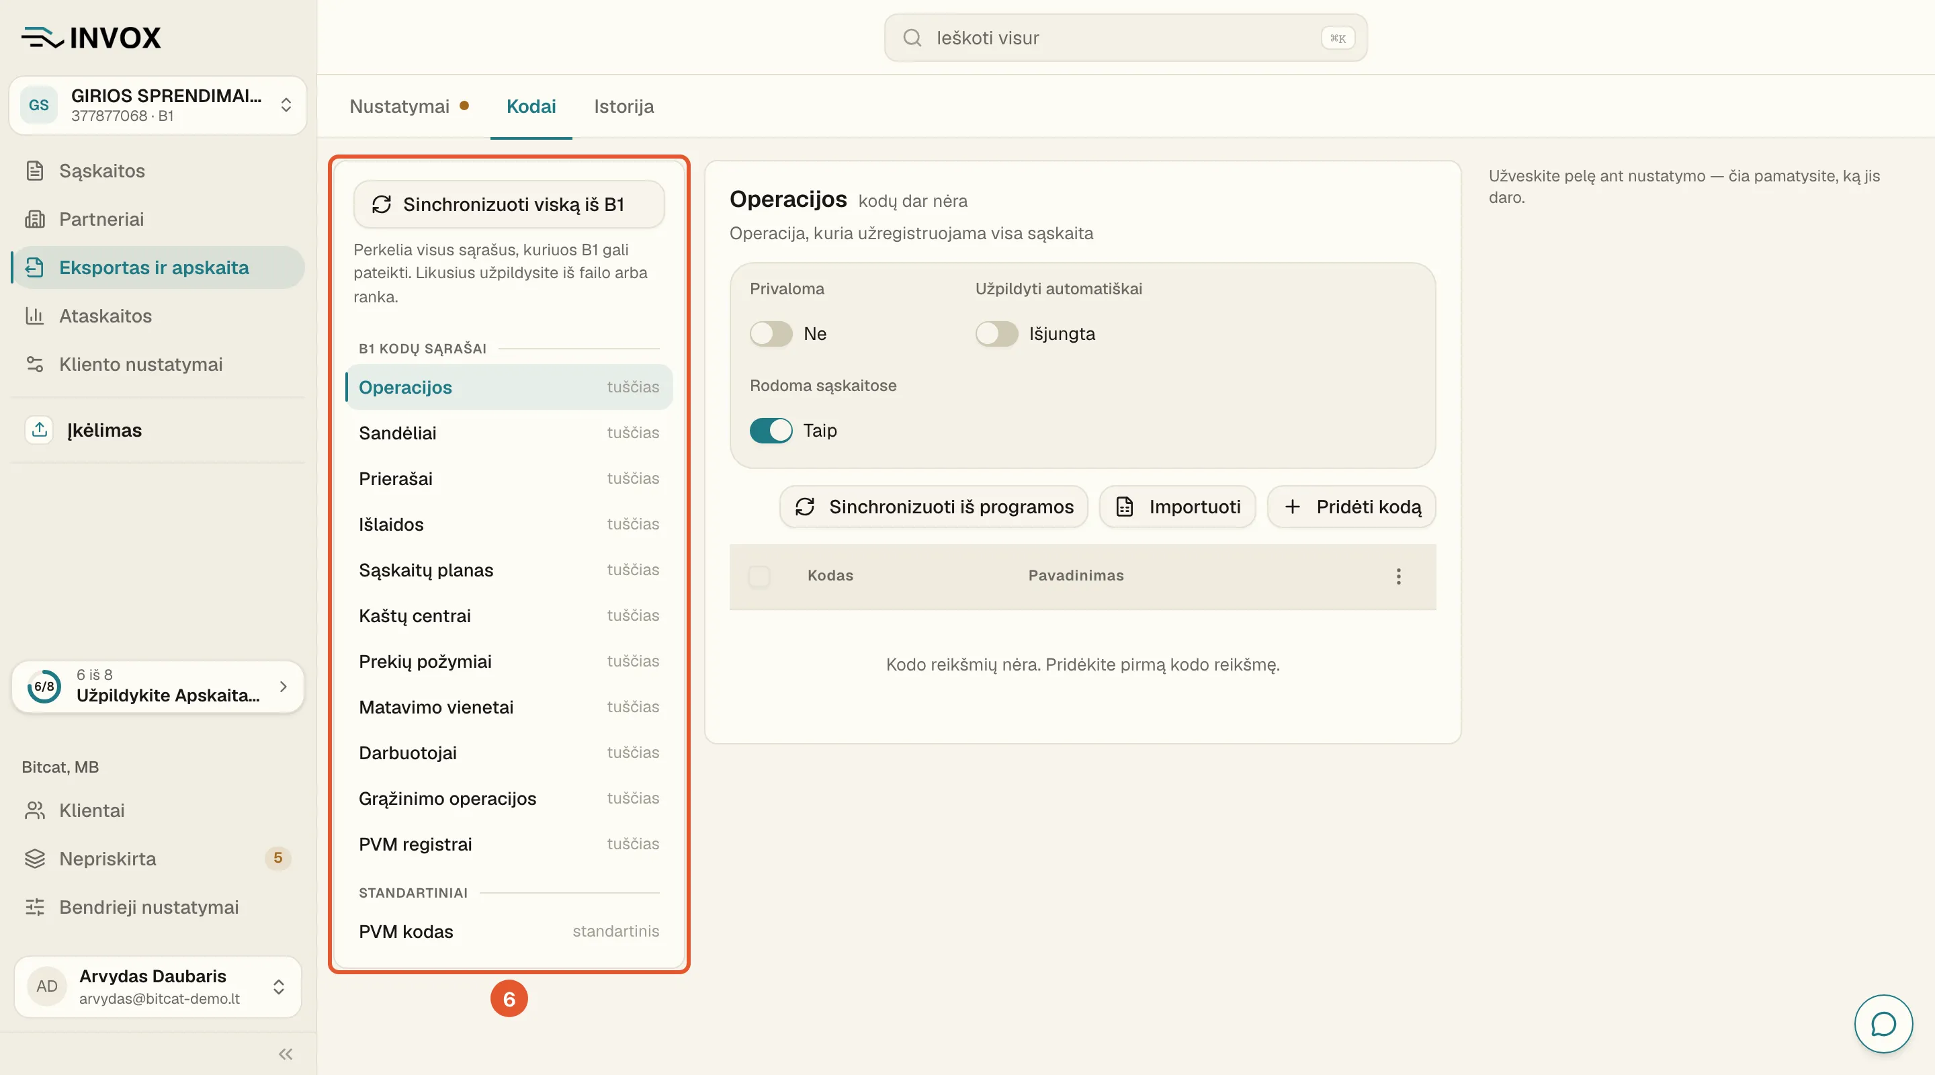Open the PVM kodas standard list

509,931
